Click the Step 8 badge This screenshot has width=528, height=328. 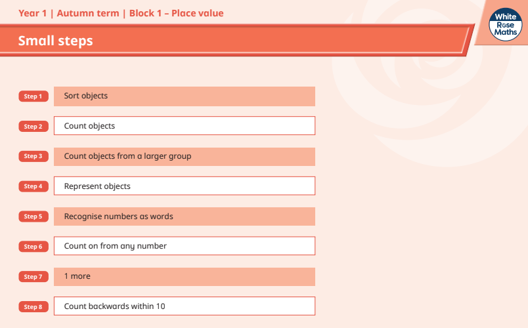pos(33,307)
